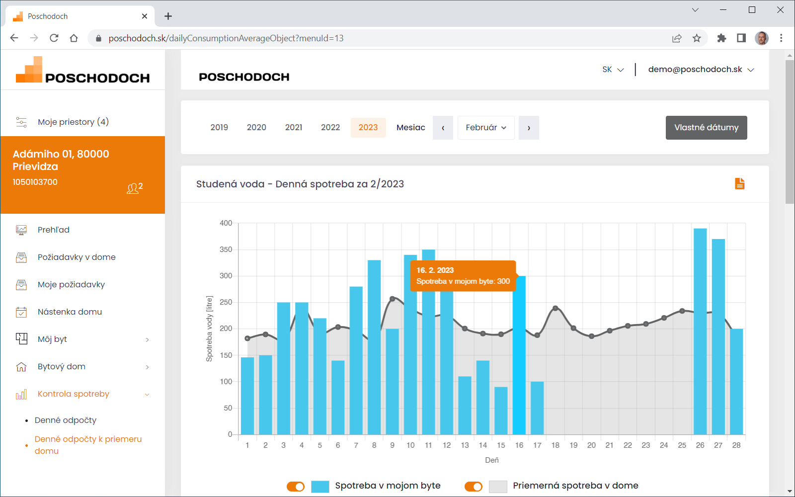Toggle Spotreba v mojom byte series
Image resolution: width=795 pixels, height=497 pixels.
click(x=296, y=487)
